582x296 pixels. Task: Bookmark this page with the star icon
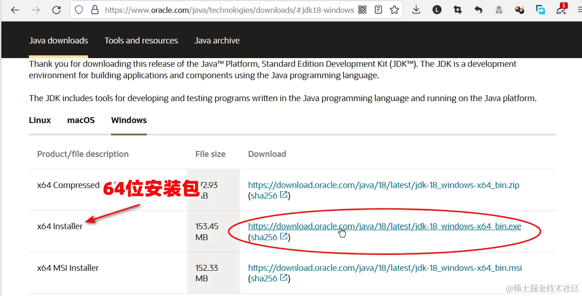pyautogui.click(x=394, y=10)
